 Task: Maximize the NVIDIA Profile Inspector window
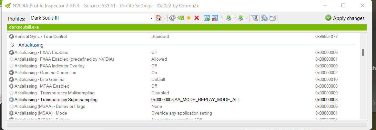coord(343,5)
